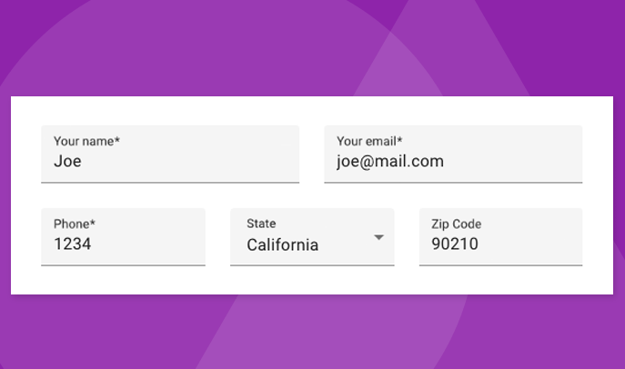Click the purple background above the form

273,45
